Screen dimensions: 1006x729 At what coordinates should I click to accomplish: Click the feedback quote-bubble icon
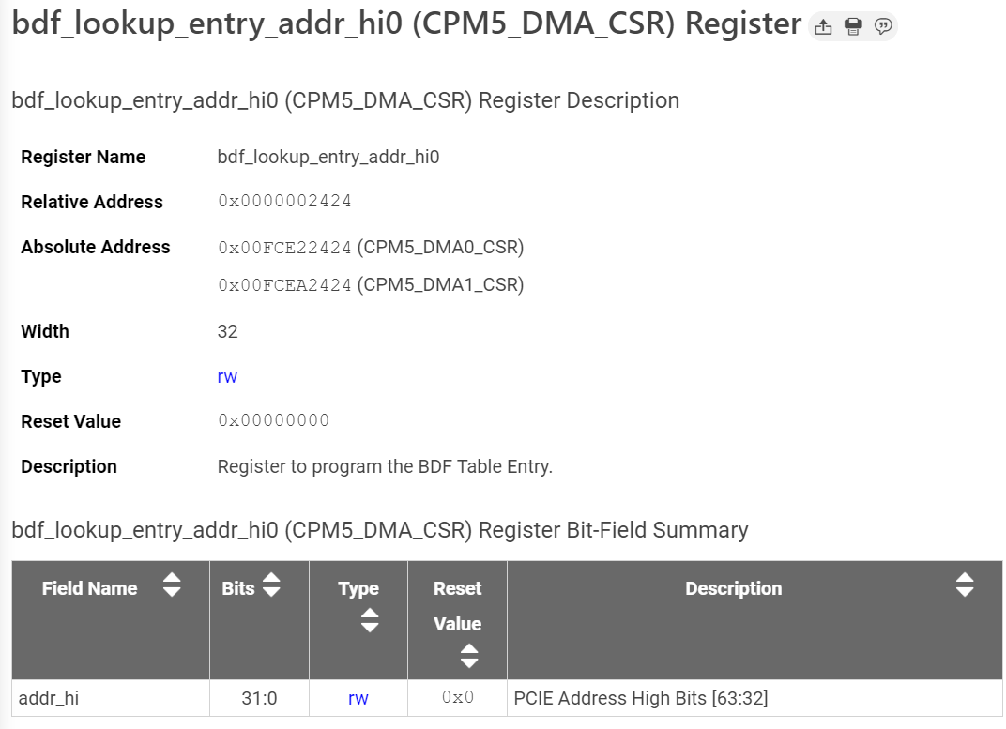[882, 25]
